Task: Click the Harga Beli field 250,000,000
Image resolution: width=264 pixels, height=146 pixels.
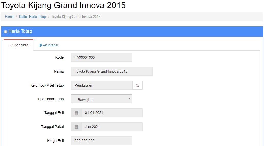Action: click(x=102, y=141)
